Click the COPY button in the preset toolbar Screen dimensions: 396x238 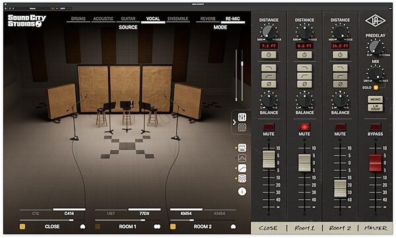point(63,9)
